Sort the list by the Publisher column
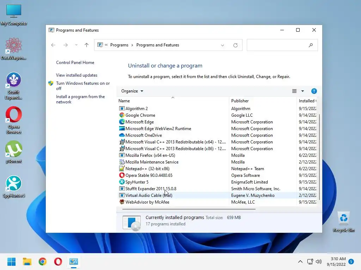This screenshot has height=270, width=361. coord(263,101)
